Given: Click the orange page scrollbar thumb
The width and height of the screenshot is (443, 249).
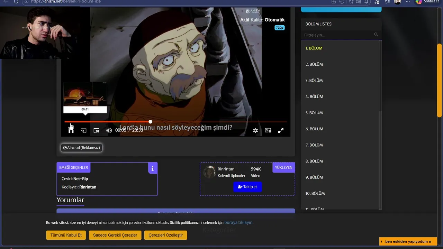Looking at the screenshot, I should (x=440, y=80).
